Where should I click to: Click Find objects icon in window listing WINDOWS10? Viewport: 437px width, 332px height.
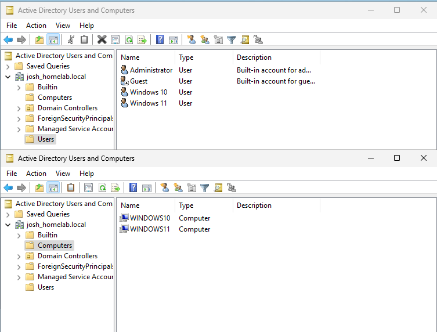point(218,188)
